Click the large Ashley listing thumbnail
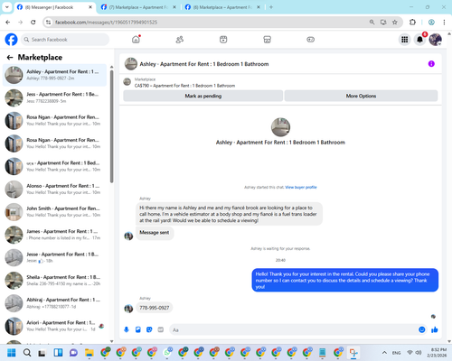The width and height of the screenshot is (452, 361). pyautogui.click(x=280, y=127)
